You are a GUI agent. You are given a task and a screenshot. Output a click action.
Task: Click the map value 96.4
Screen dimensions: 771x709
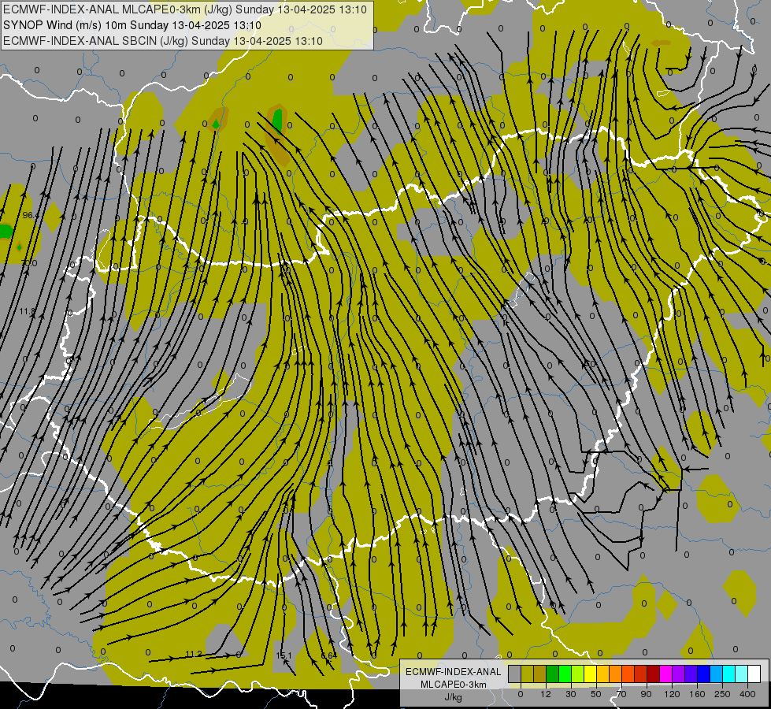(29, 216)
